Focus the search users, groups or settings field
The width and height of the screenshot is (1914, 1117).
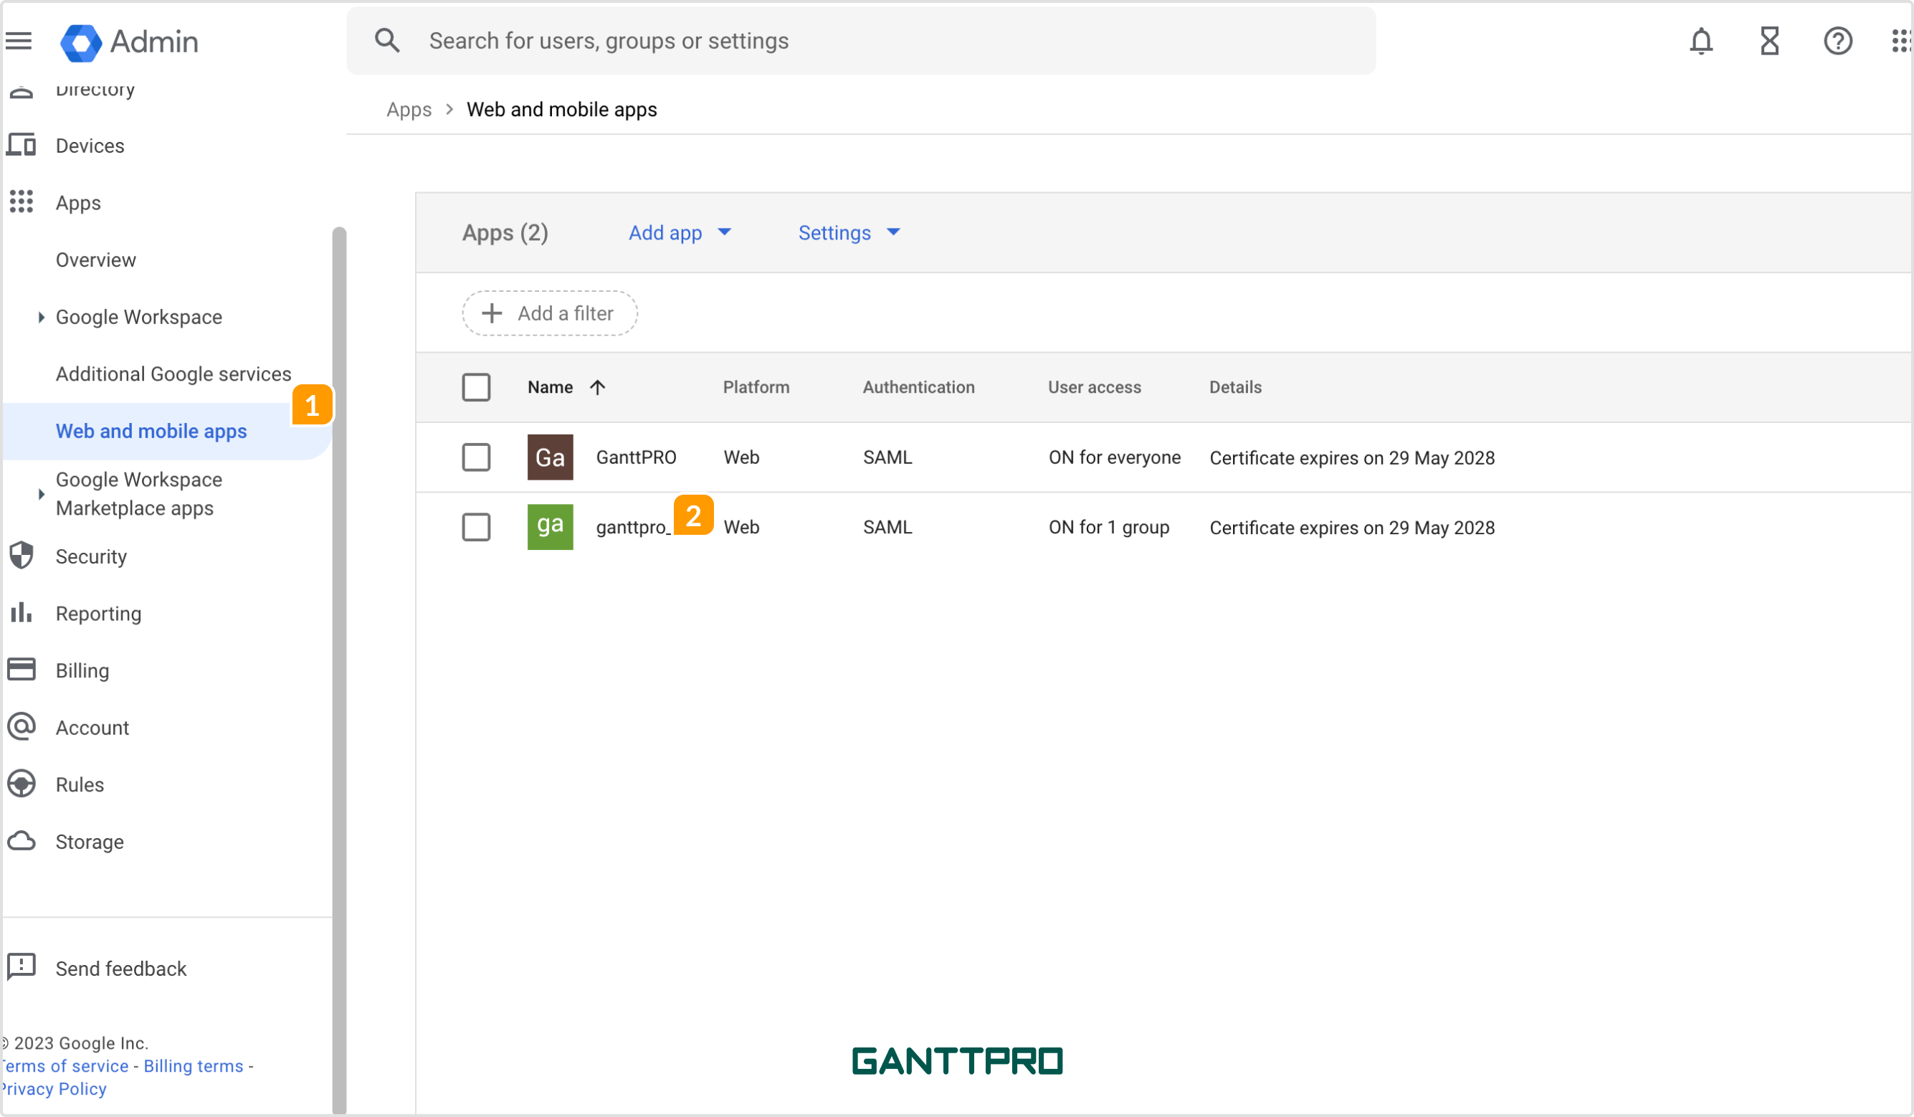pos(860,41)
